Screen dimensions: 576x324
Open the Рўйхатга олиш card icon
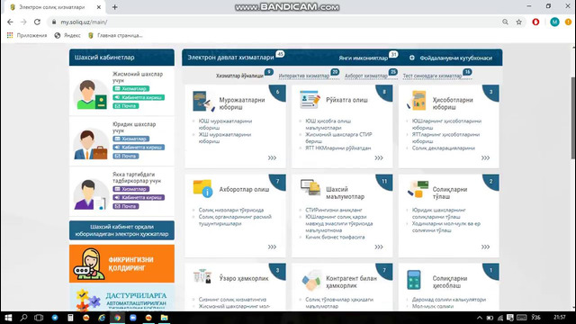click(310, 100)
